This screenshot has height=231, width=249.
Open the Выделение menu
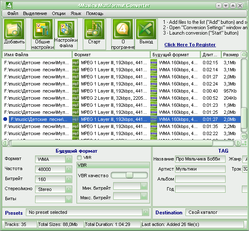[35, 13]
